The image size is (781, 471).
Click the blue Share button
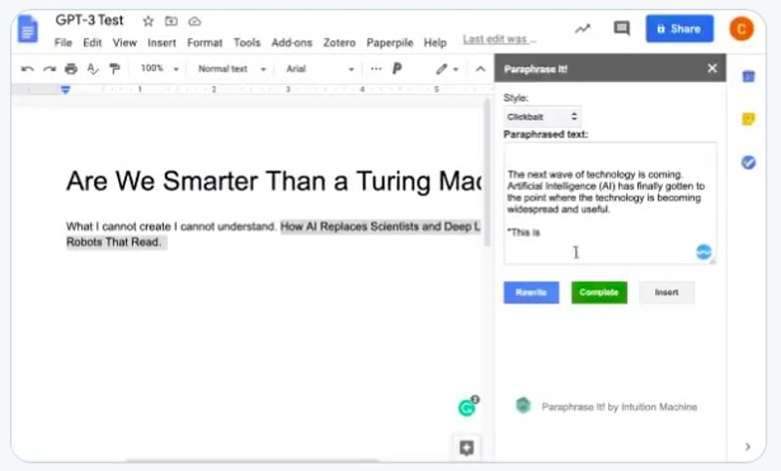679,29
